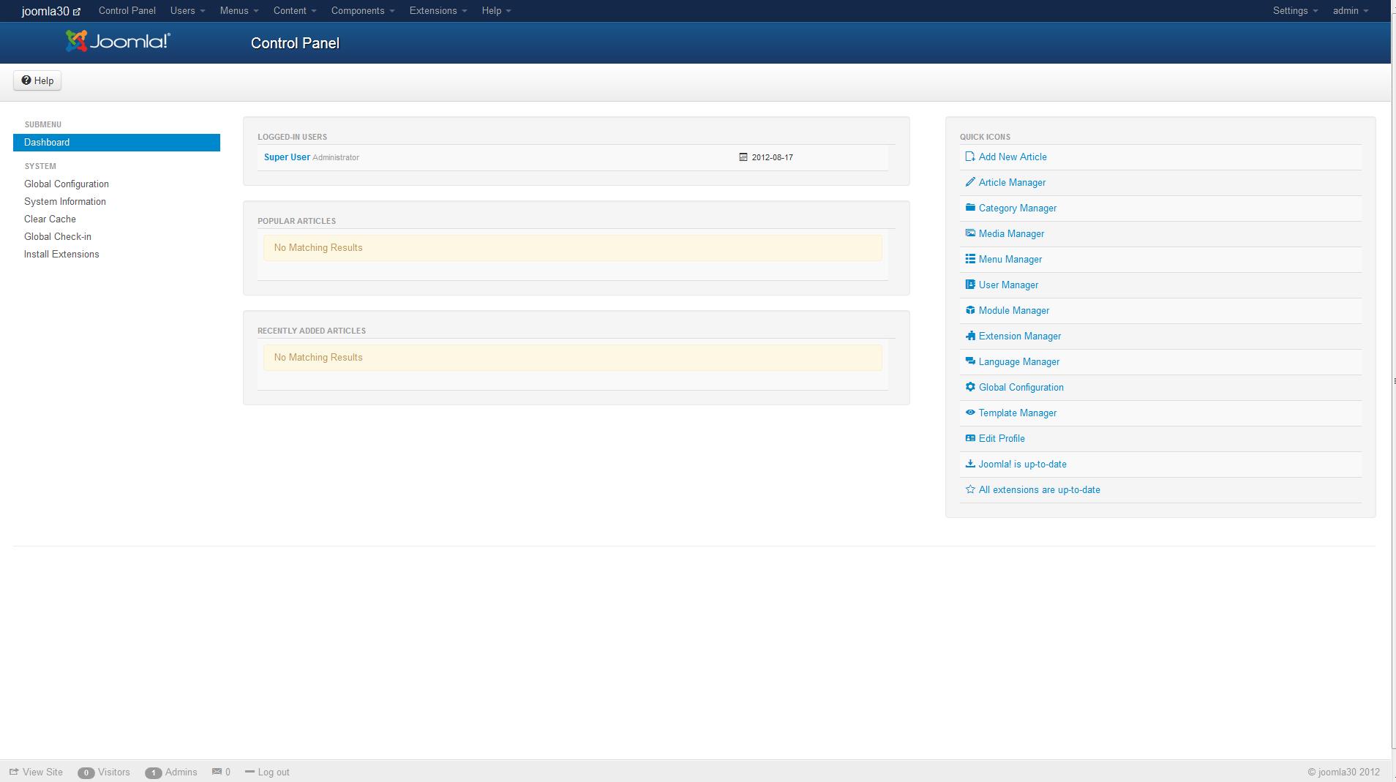Viewport: 1396px width, 782px height.
Task: Open the Category Manager link
Action: [x=1018, y=208]
